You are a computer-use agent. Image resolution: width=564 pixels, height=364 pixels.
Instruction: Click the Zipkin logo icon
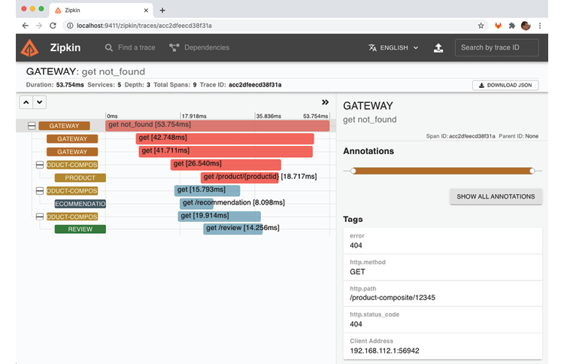29,48
